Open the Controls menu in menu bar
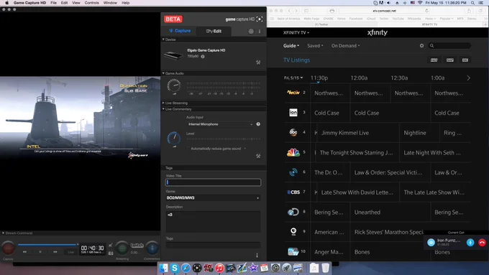 point(92,3)
